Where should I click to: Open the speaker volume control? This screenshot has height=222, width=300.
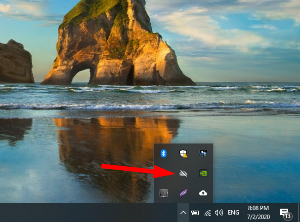point(219,213)
